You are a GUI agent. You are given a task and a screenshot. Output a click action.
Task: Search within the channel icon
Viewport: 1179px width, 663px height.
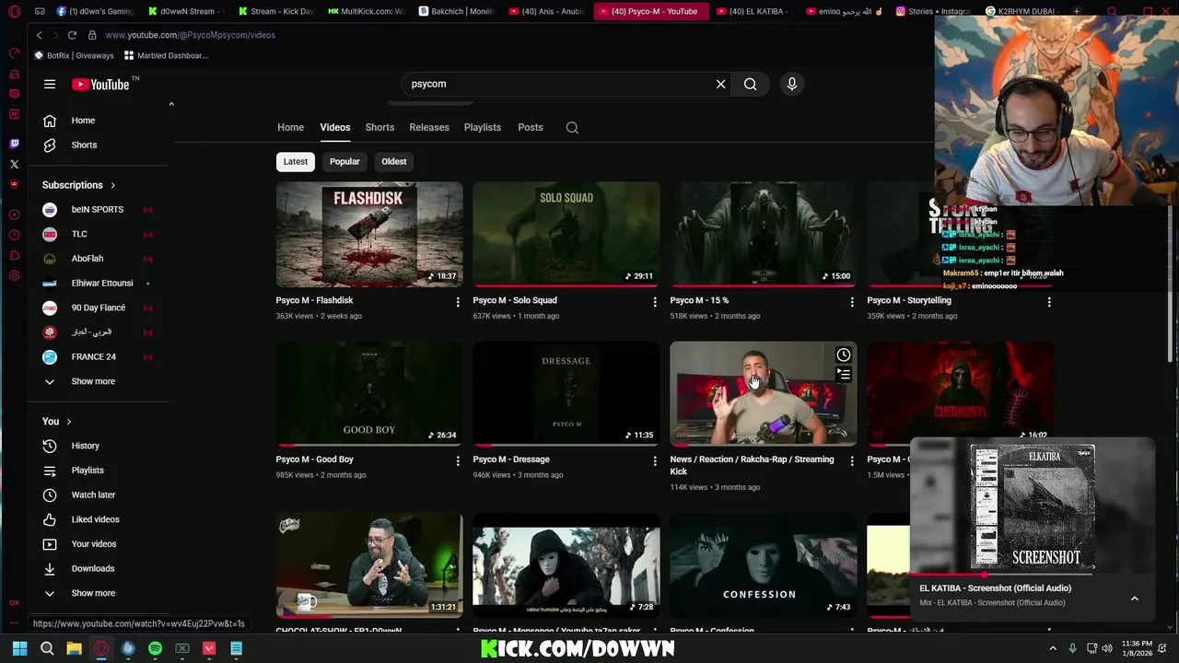click(572, 128)
